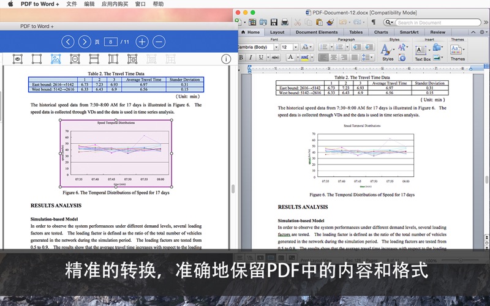Toggle area visibility eye icon in PDF to Word
The height and width of the screenshot is (306, 490).
pos(18,59)
